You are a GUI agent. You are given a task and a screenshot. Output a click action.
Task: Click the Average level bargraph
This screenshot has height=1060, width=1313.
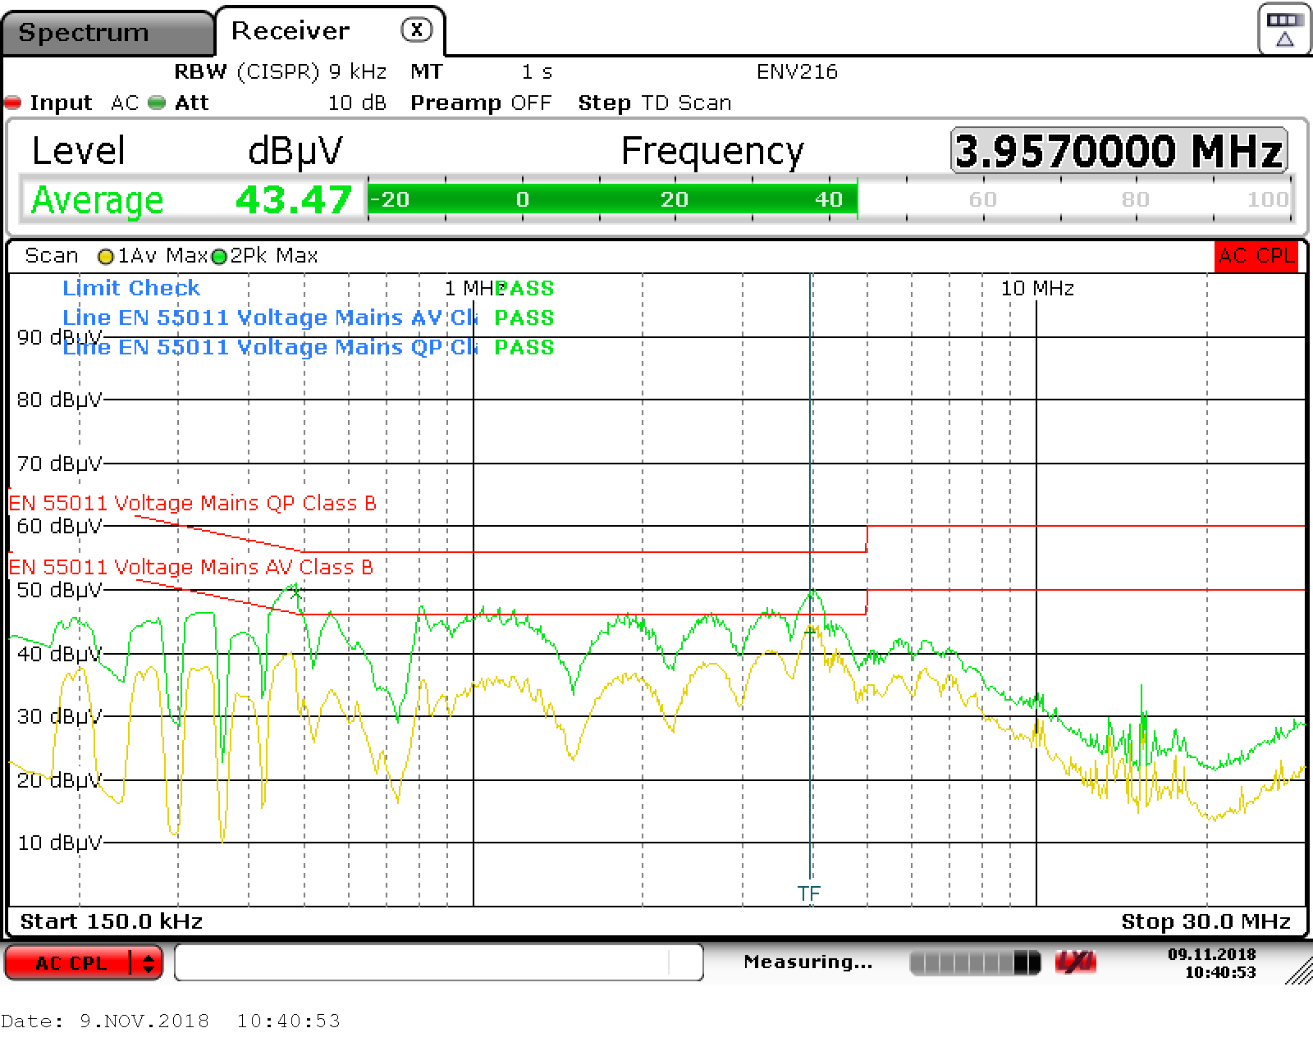(x=830, y=199)
